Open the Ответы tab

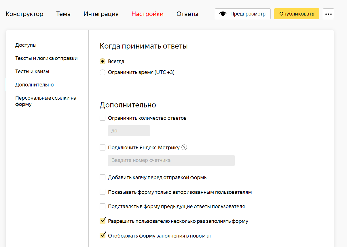click(187, 14)
